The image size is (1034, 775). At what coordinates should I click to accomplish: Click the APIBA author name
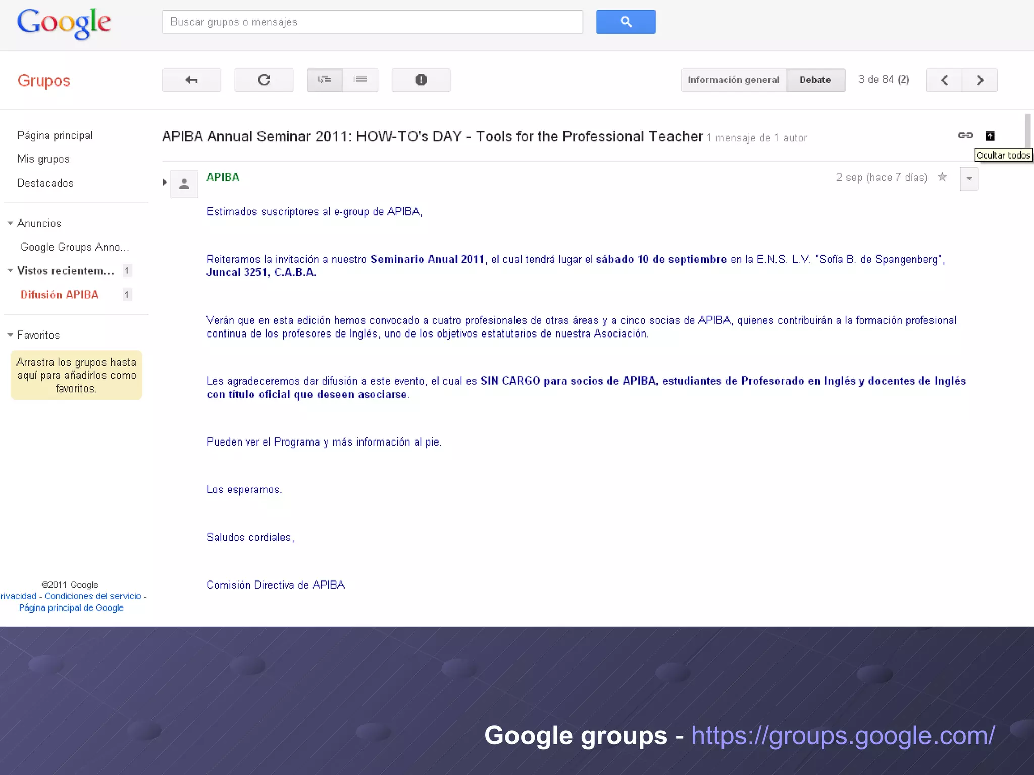pyautogui.click(x=223, y=177)
